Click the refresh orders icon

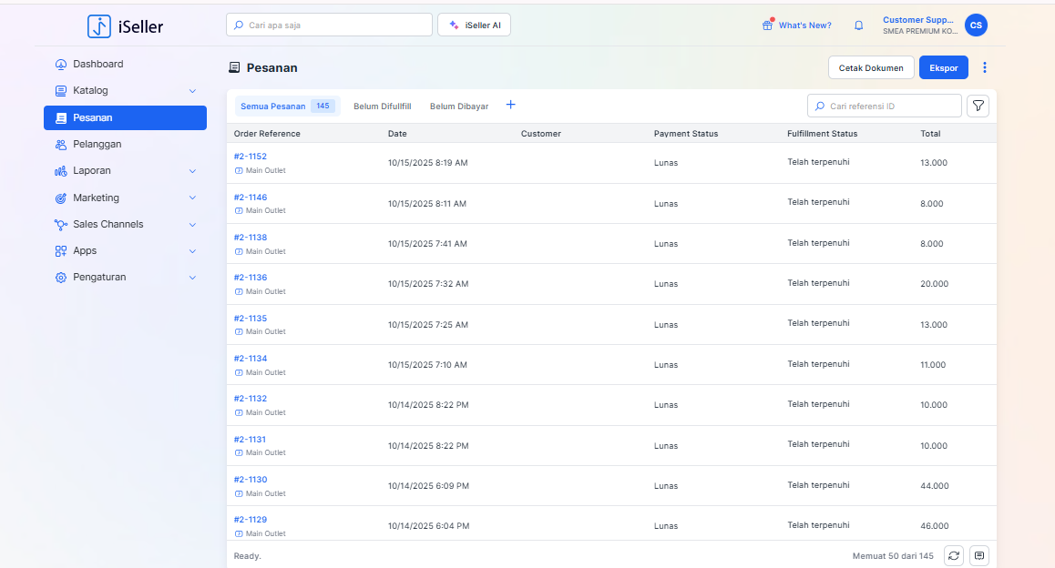(953, 555)
